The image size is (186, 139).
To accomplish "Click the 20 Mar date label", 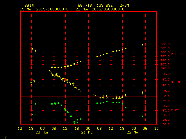I will coord(42,132).
